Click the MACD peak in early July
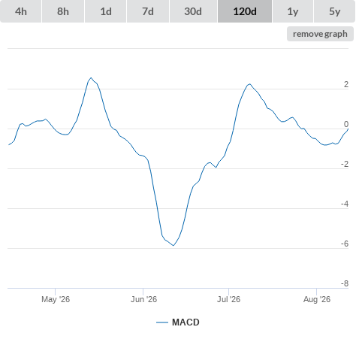This screenshot has width=356, height=342. coord(249,84)
